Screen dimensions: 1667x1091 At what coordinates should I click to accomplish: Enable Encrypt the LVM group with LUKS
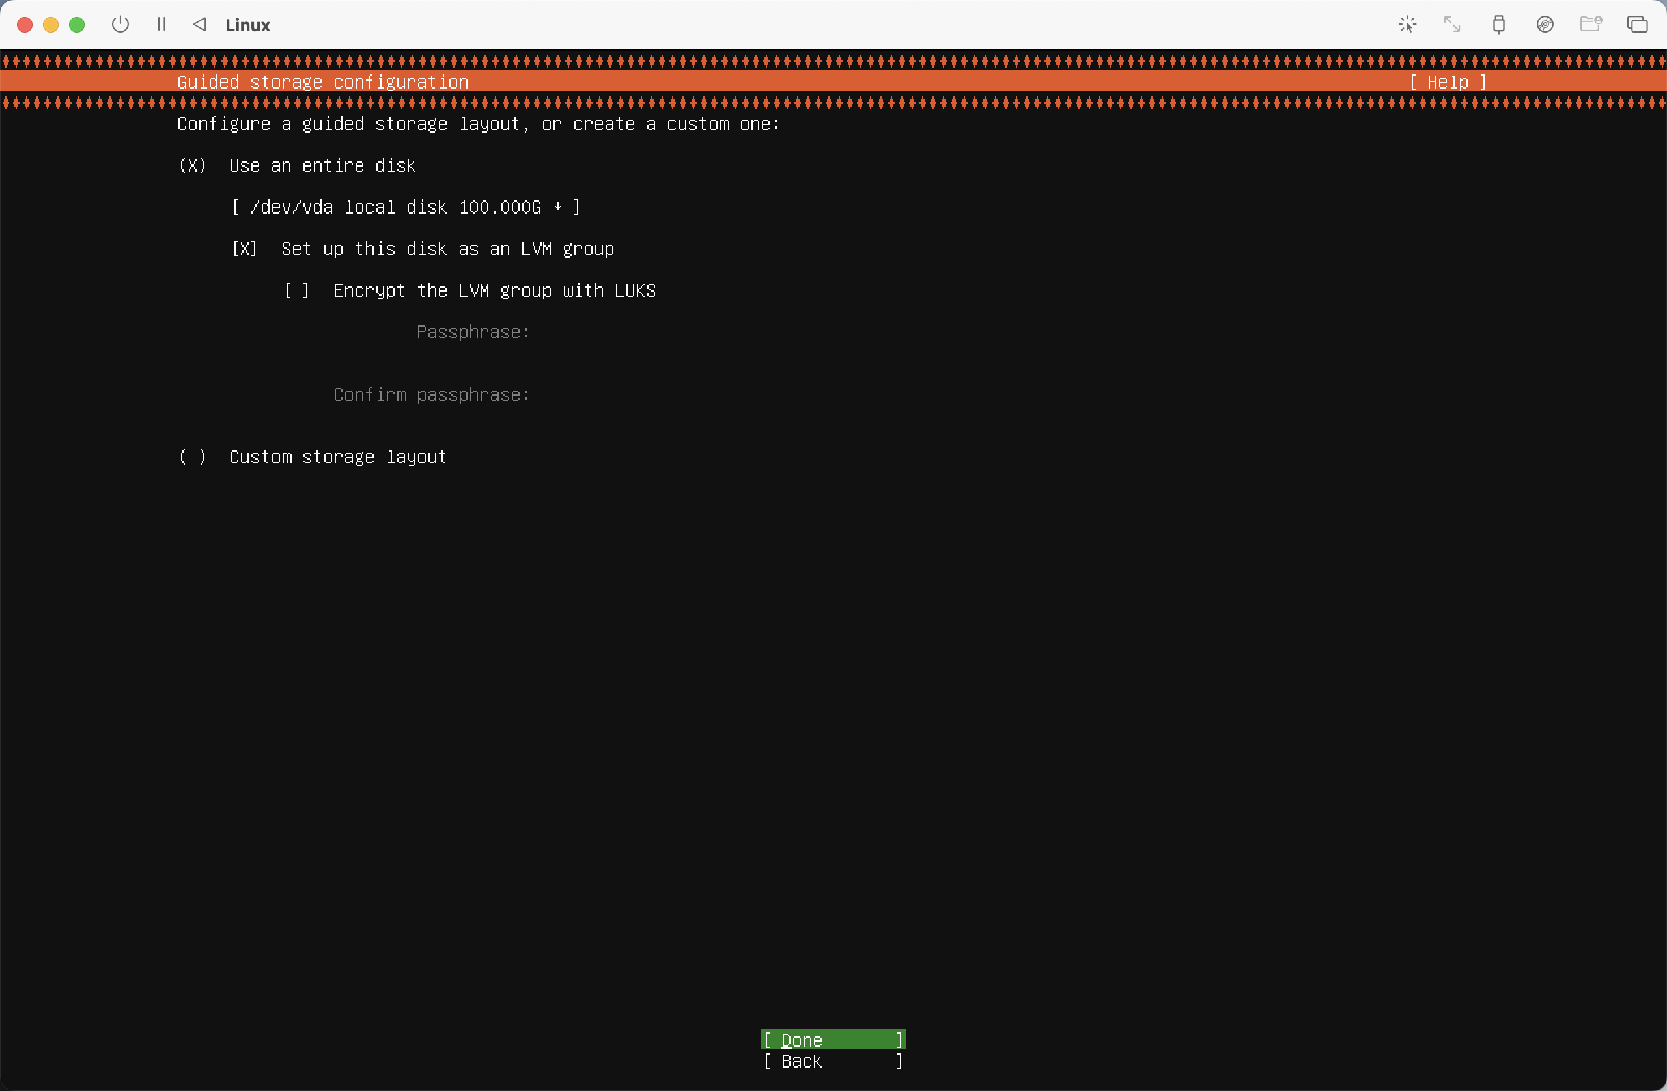coord(296,290)
